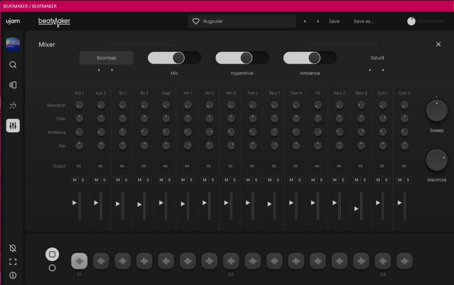
Task: Favorite the Rugpuller preset with heart icon
Action: point(196,21)
